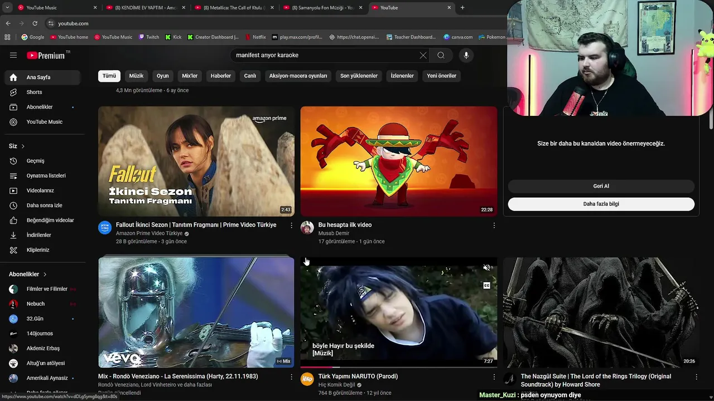The image size is (714, 401).
Task: Click the Daha fazla bilgi button
Action: click(x=601, y=204)
